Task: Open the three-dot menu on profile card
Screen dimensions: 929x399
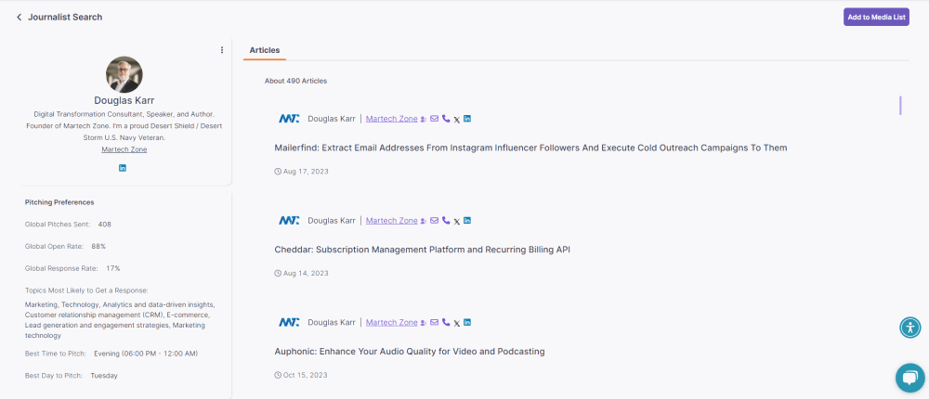Action: coord(222,50)
